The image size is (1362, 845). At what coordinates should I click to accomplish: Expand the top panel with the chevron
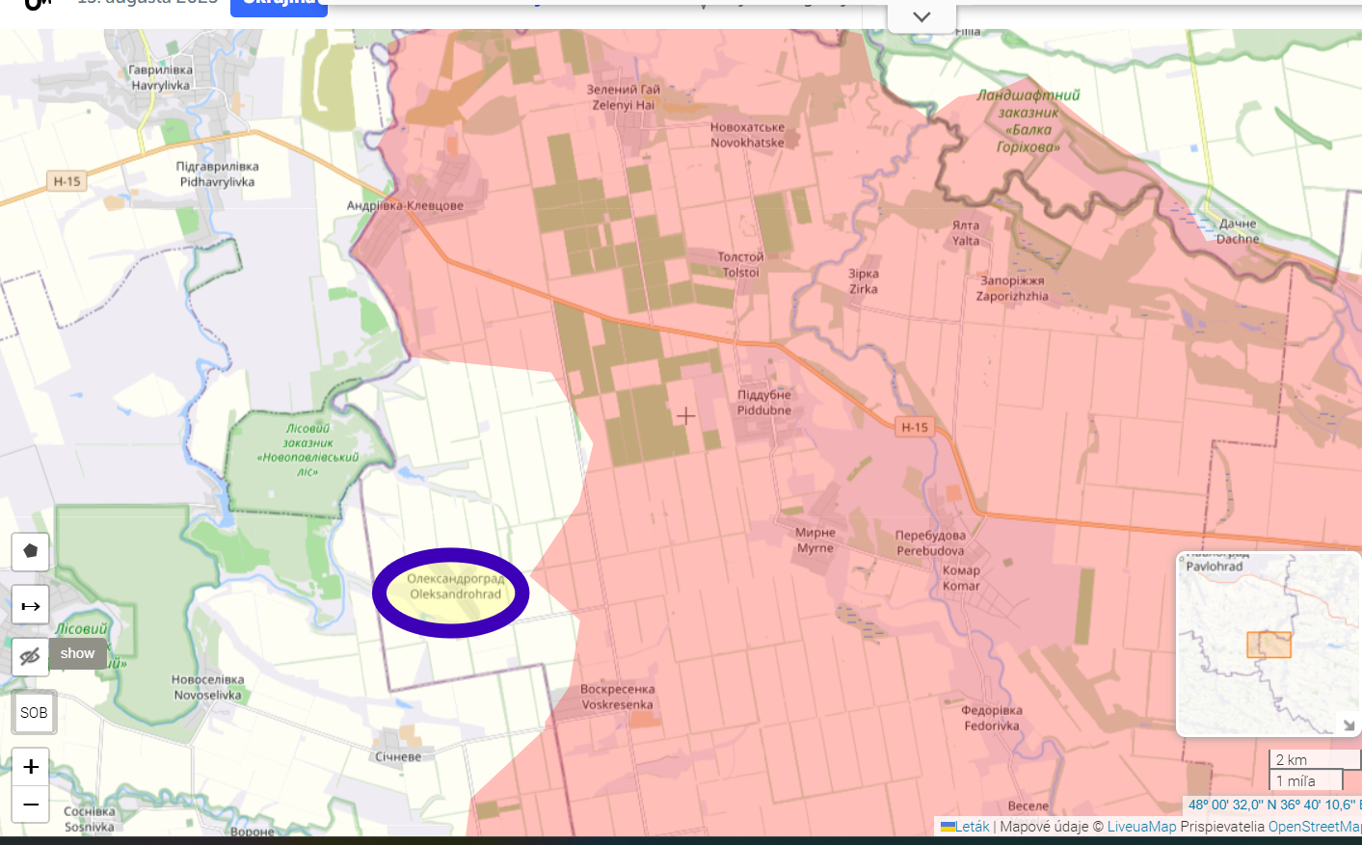pos(921,17)
